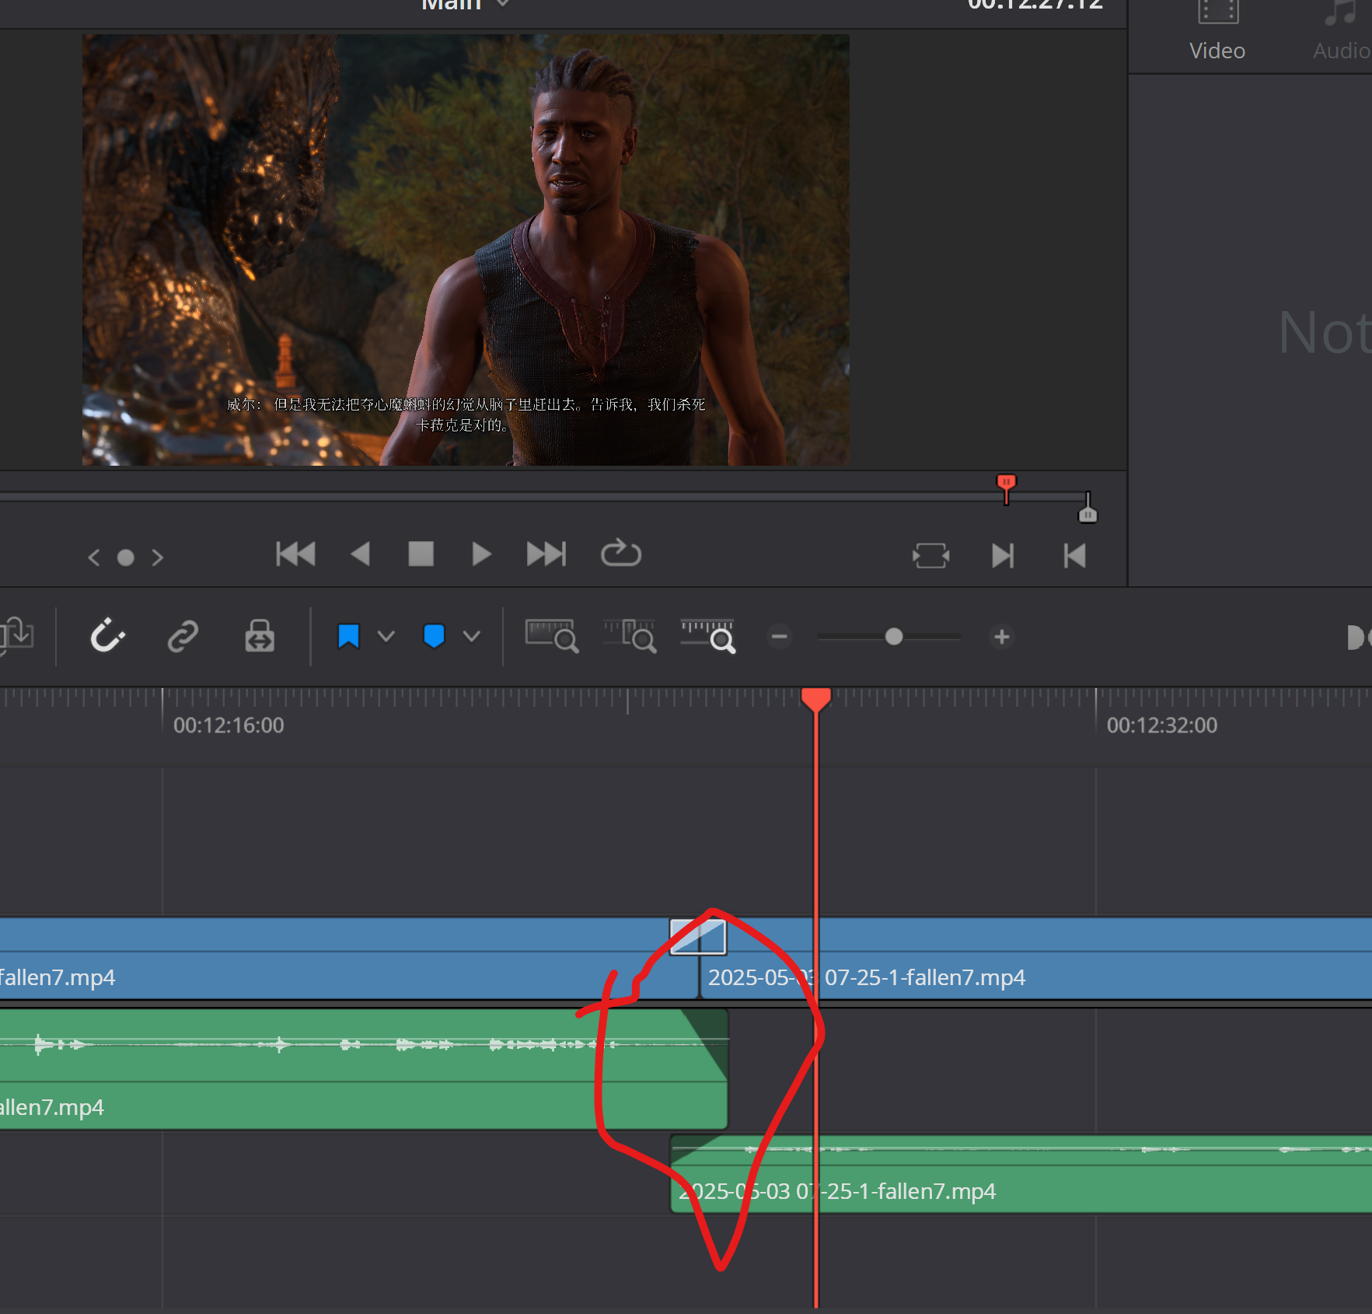This screenshot has height=1314, width=1372.
Task: Select upper audio clip allen7.mp4
Action: (x=363, y=1069)
